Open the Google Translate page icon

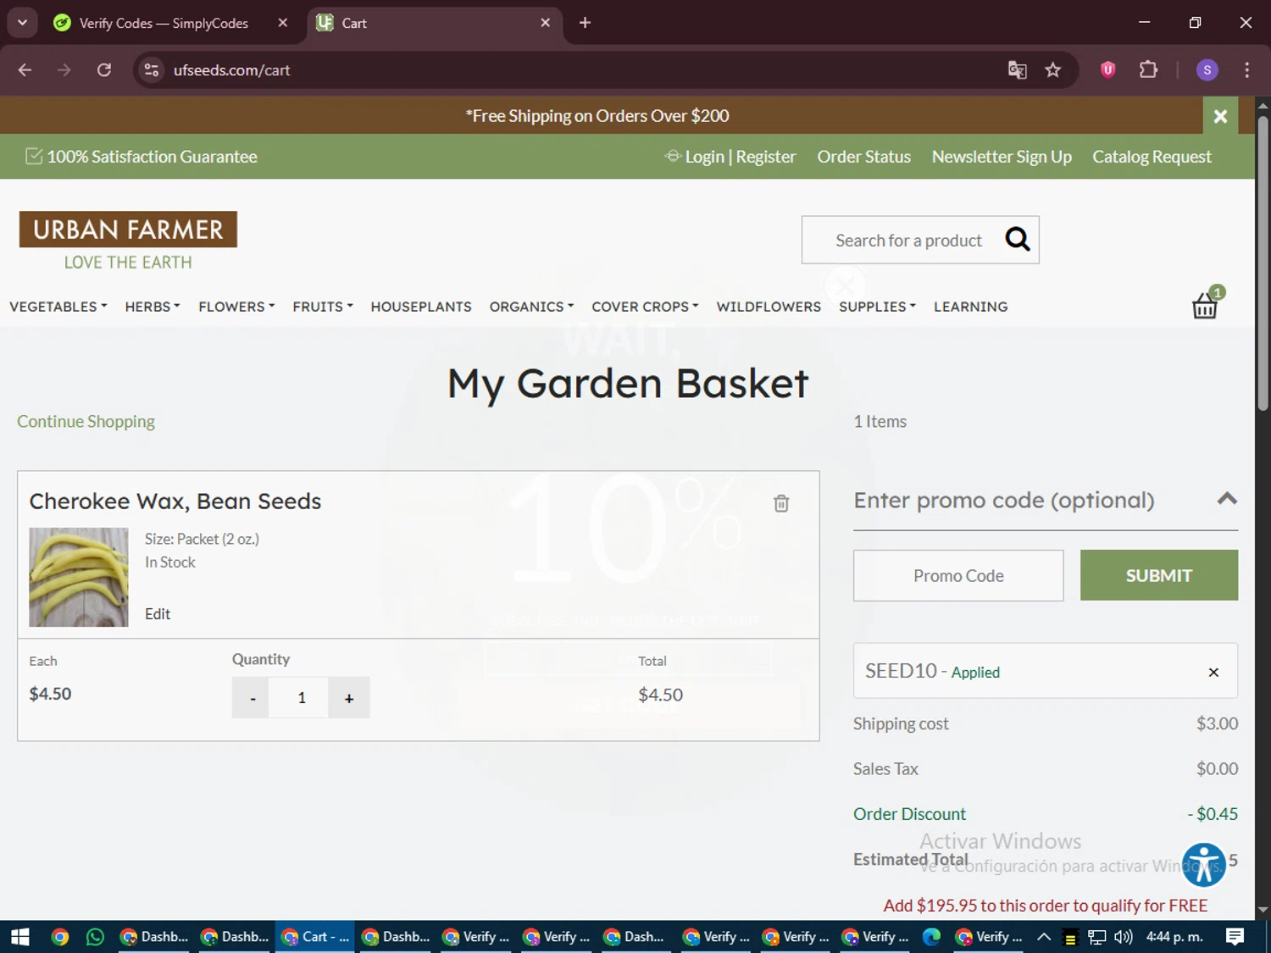coord(1017,70)
